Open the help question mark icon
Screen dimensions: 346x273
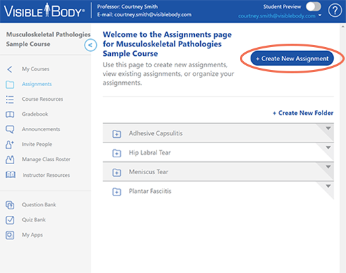pos(335,10)
